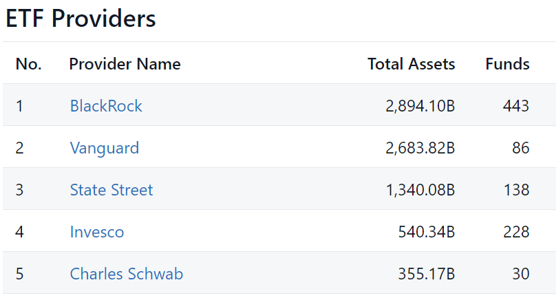Select State Street's 138 funds count
The image size is (556, 298).
click(x=517, y=190)
